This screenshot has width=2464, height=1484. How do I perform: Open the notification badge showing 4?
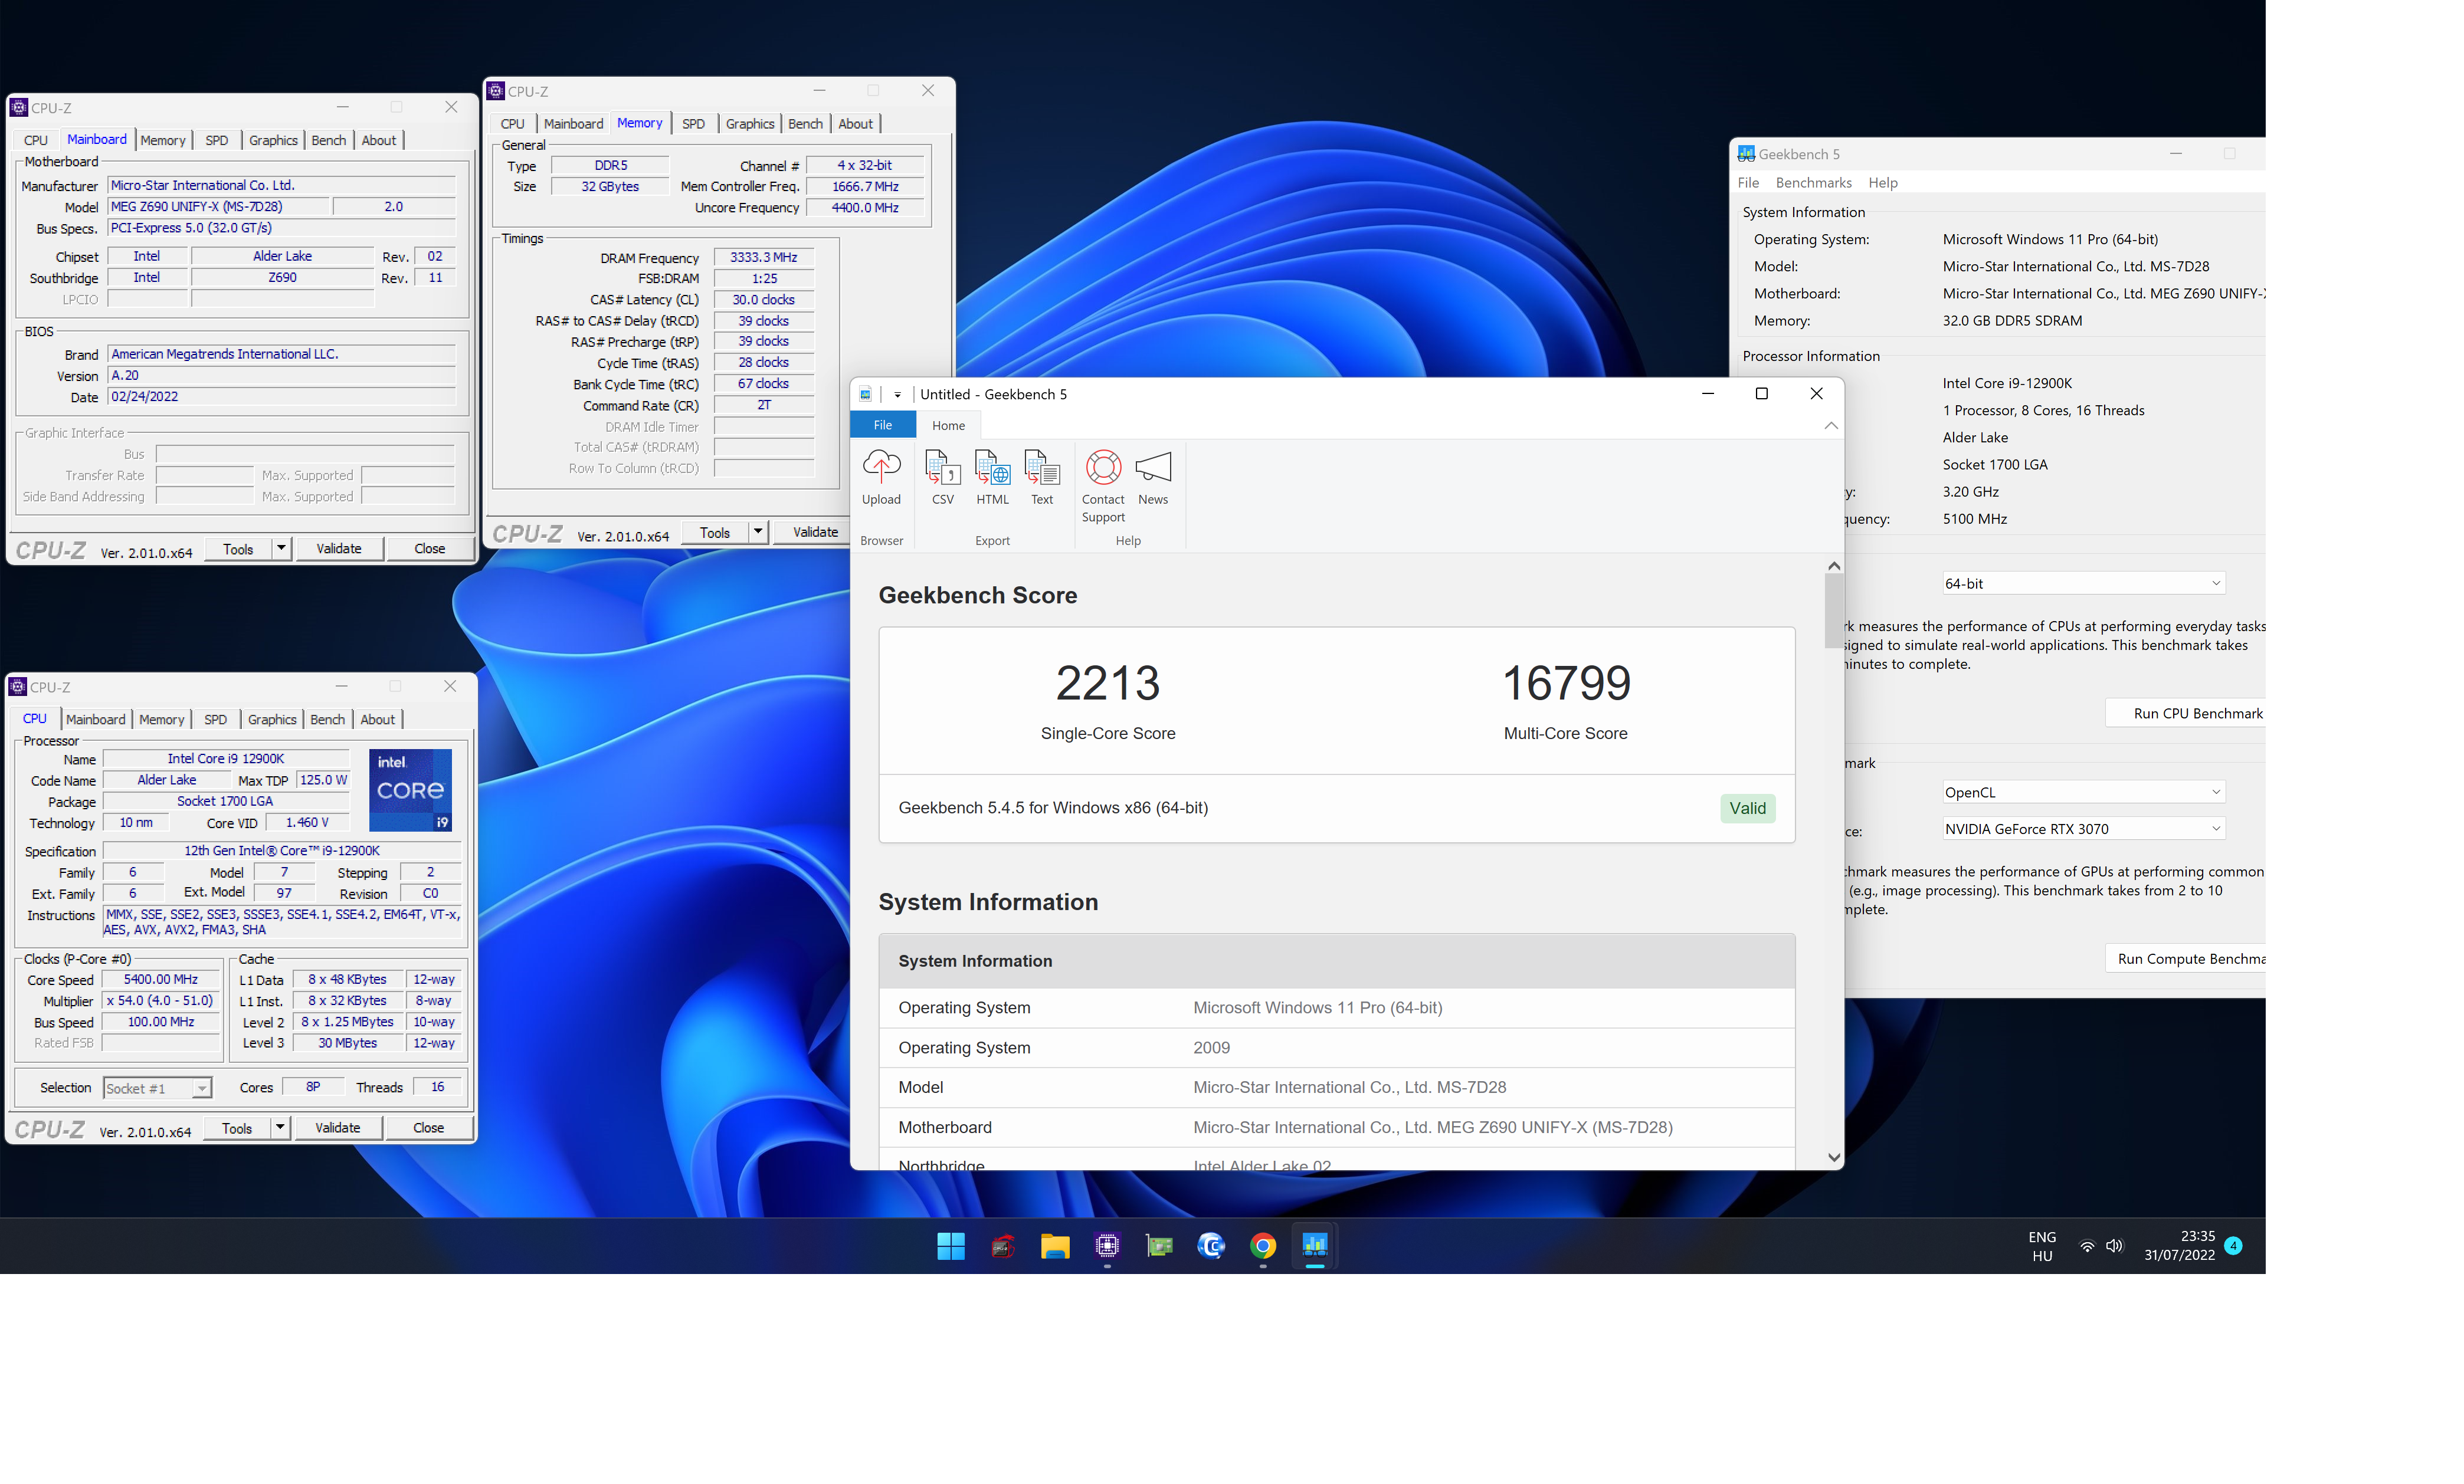[x=2233, y=1246]
